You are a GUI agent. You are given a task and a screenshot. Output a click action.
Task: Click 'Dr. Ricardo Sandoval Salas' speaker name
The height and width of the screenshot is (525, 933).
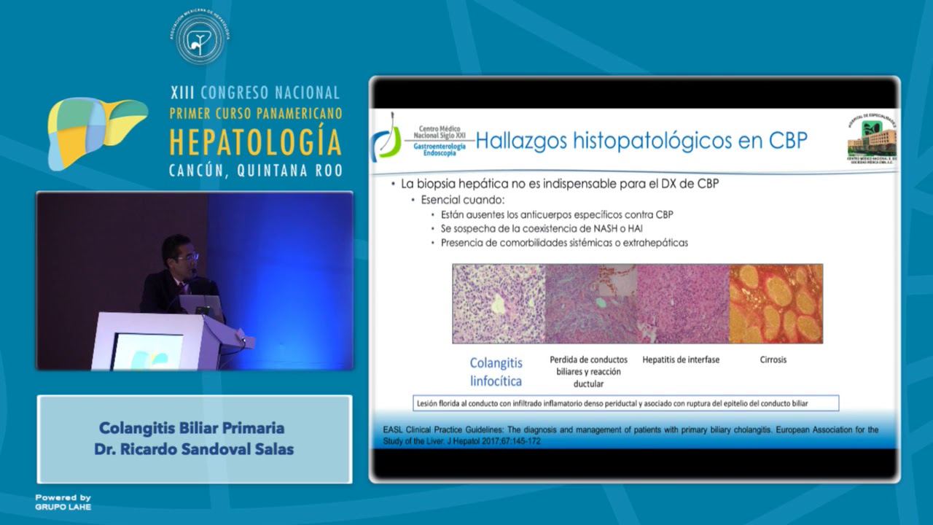click(194, 449)
